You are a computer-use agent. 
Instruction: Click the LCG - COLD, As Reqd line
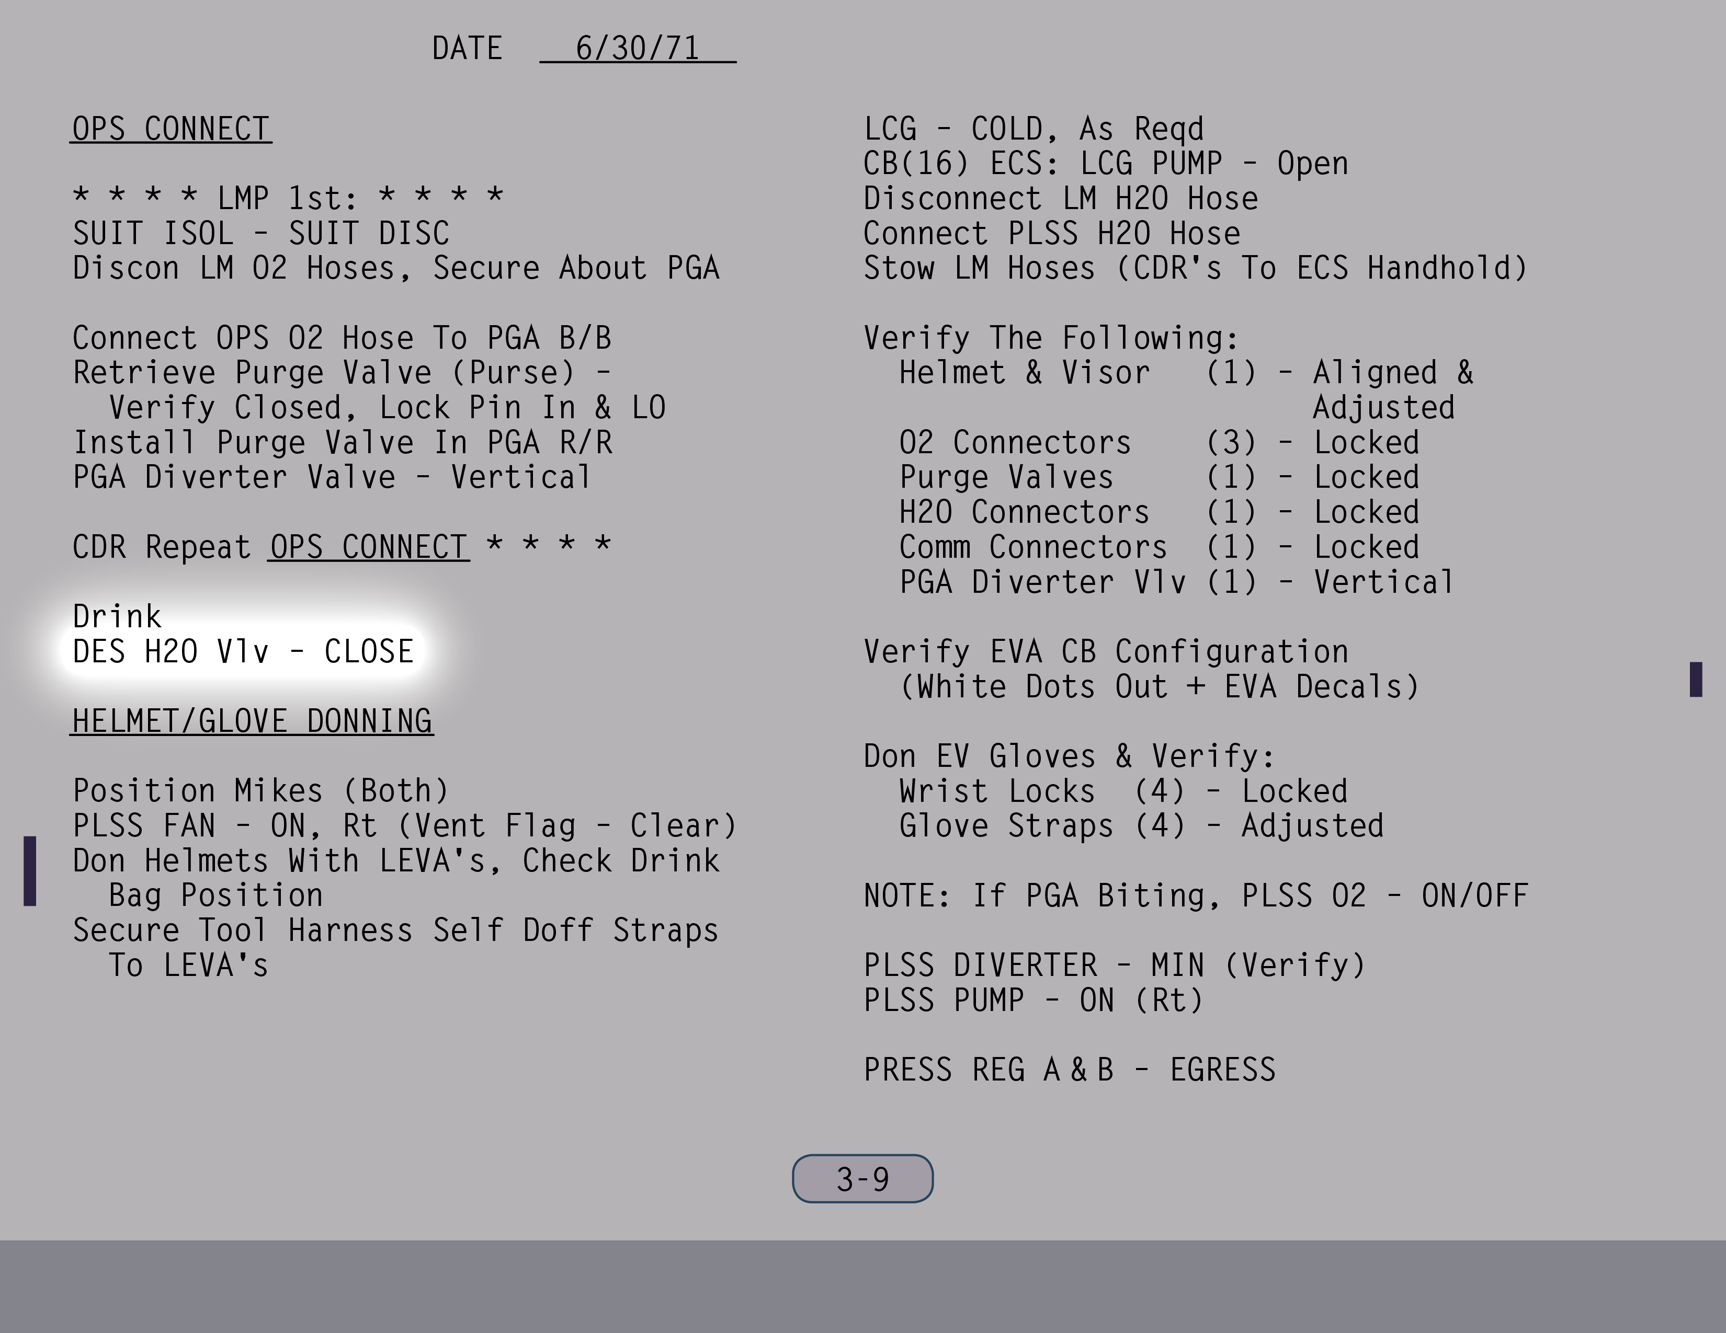1033,129
